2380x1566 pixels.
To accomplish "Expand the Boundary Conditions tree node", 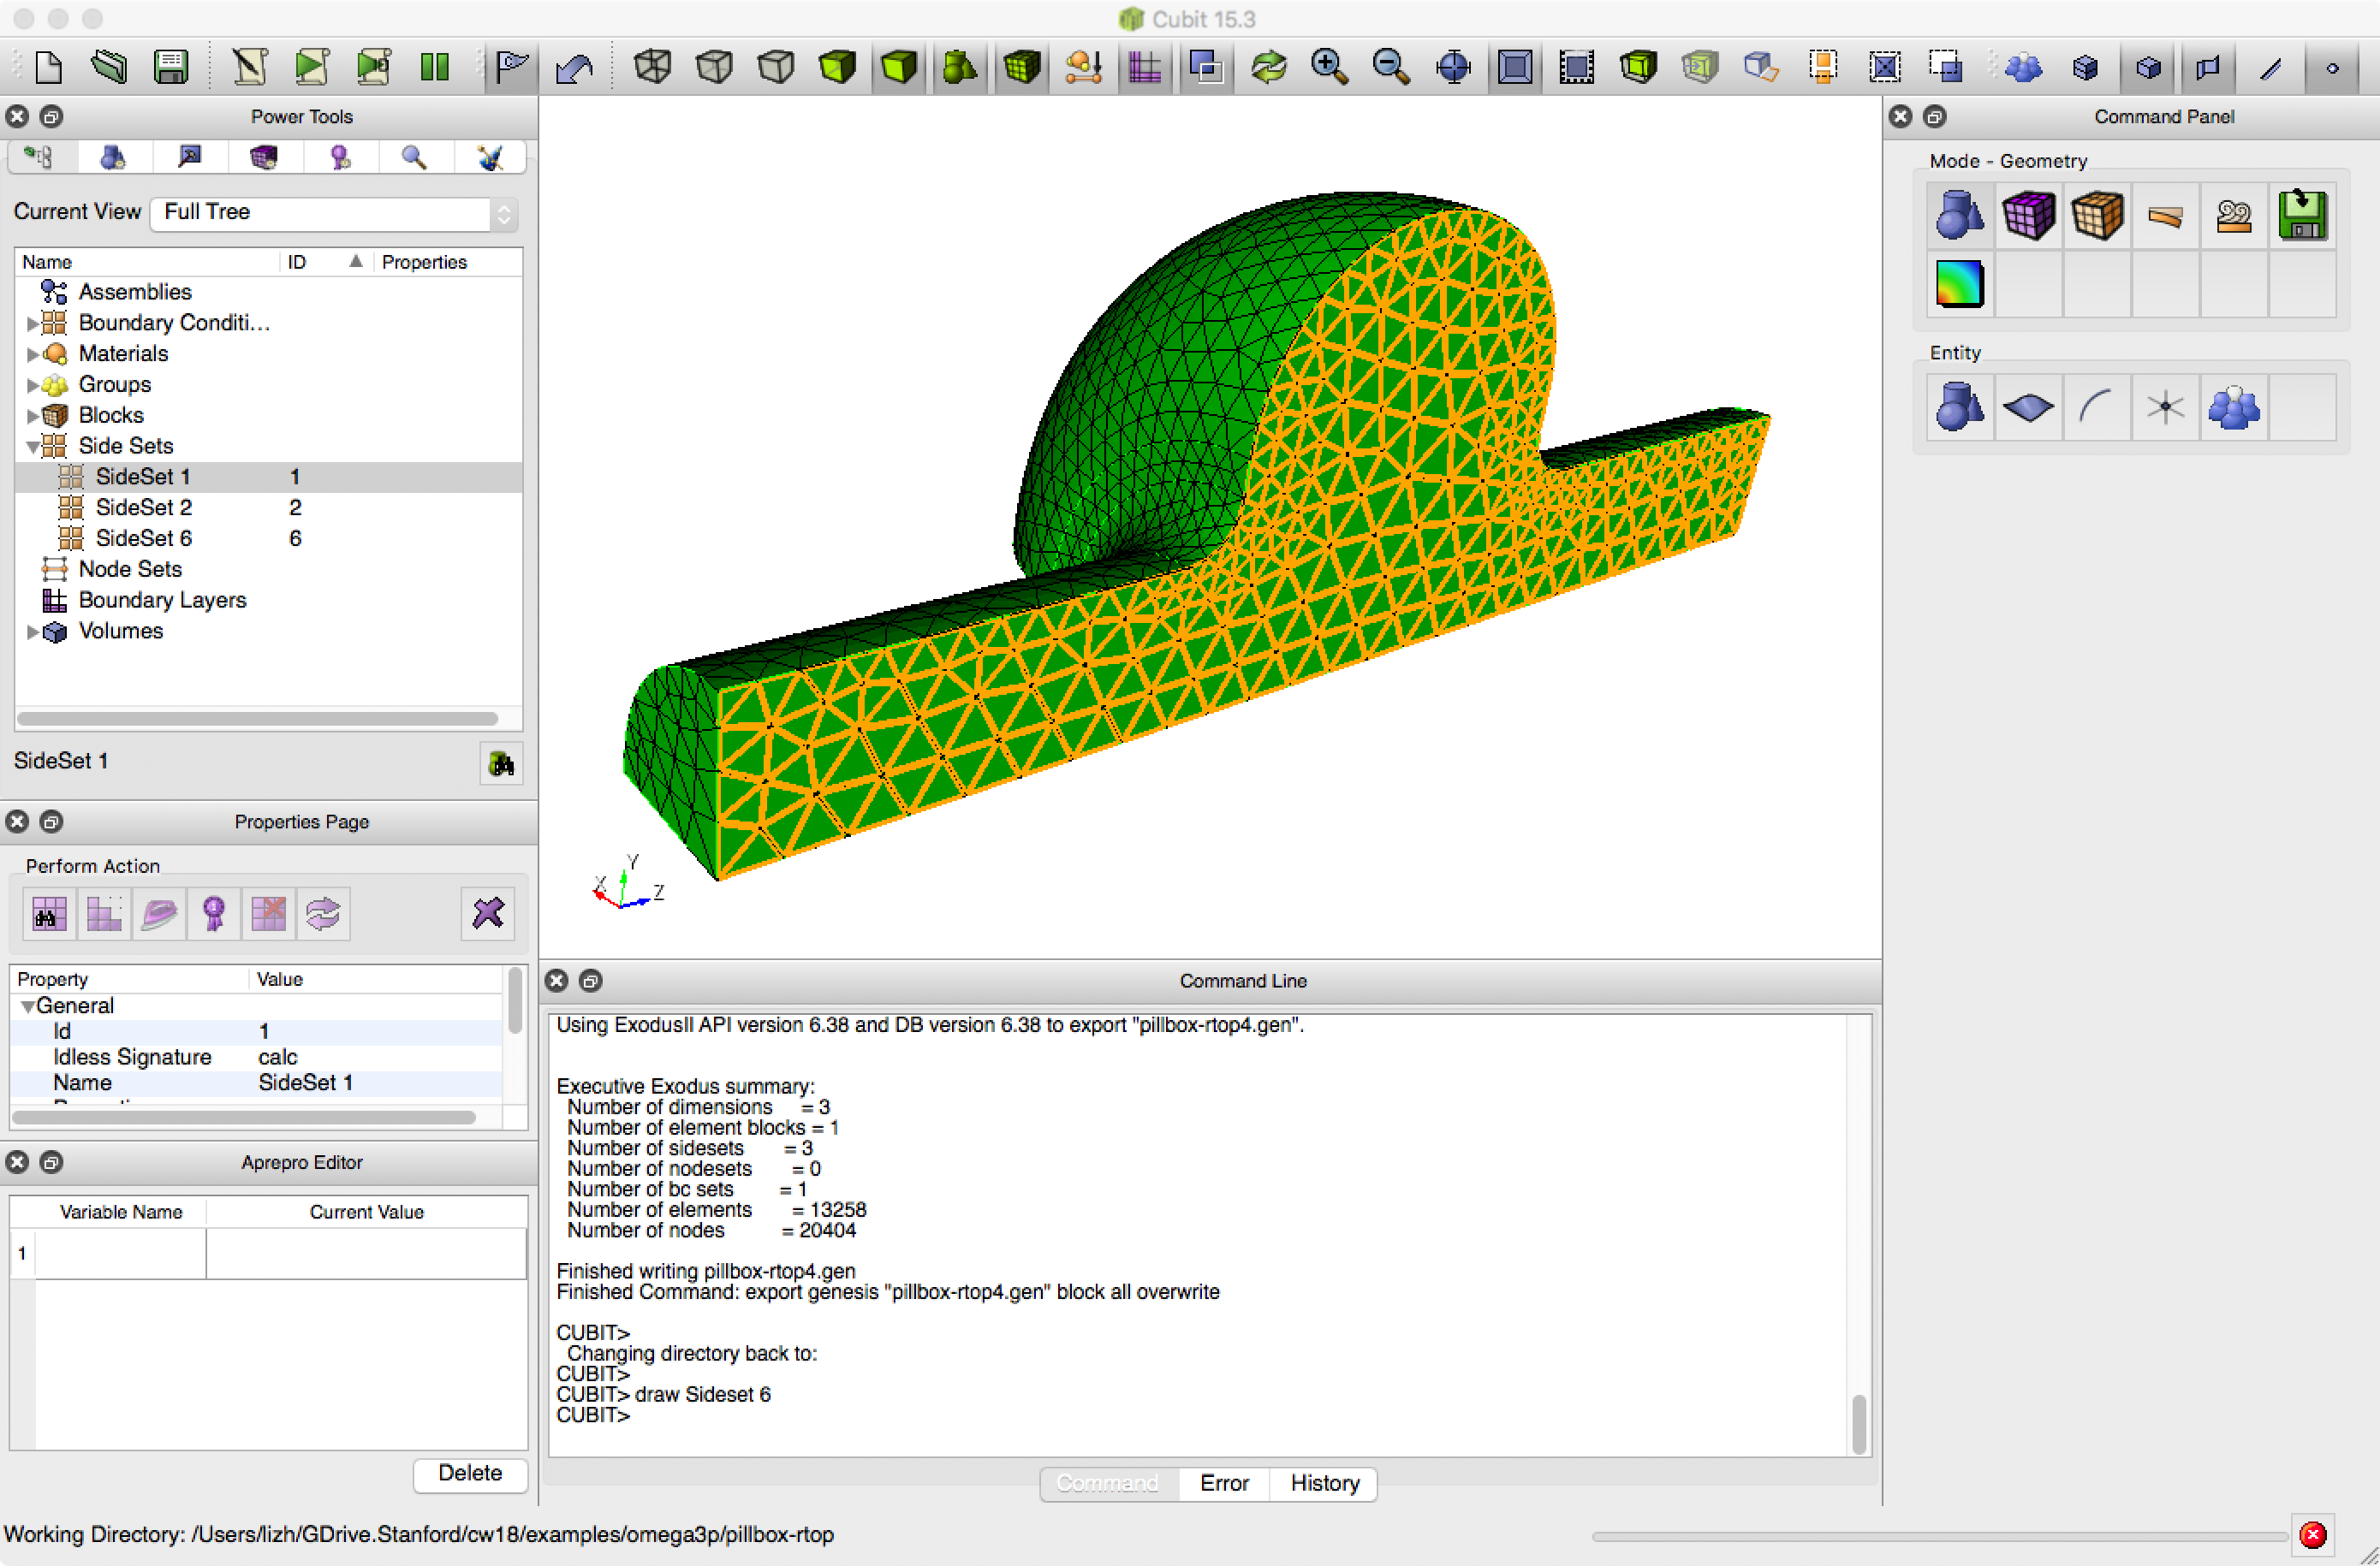I will pos(32,323).
